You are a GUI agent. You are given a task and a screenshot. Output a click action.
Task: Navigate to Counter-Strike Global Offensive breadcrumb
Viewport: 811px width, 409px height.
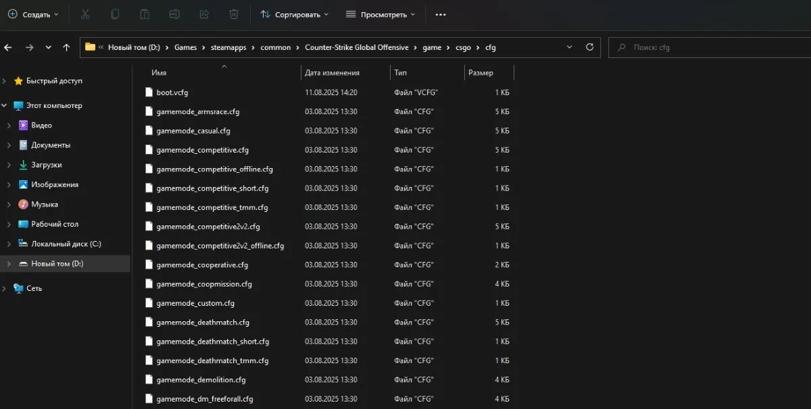(x=357, y=47)
